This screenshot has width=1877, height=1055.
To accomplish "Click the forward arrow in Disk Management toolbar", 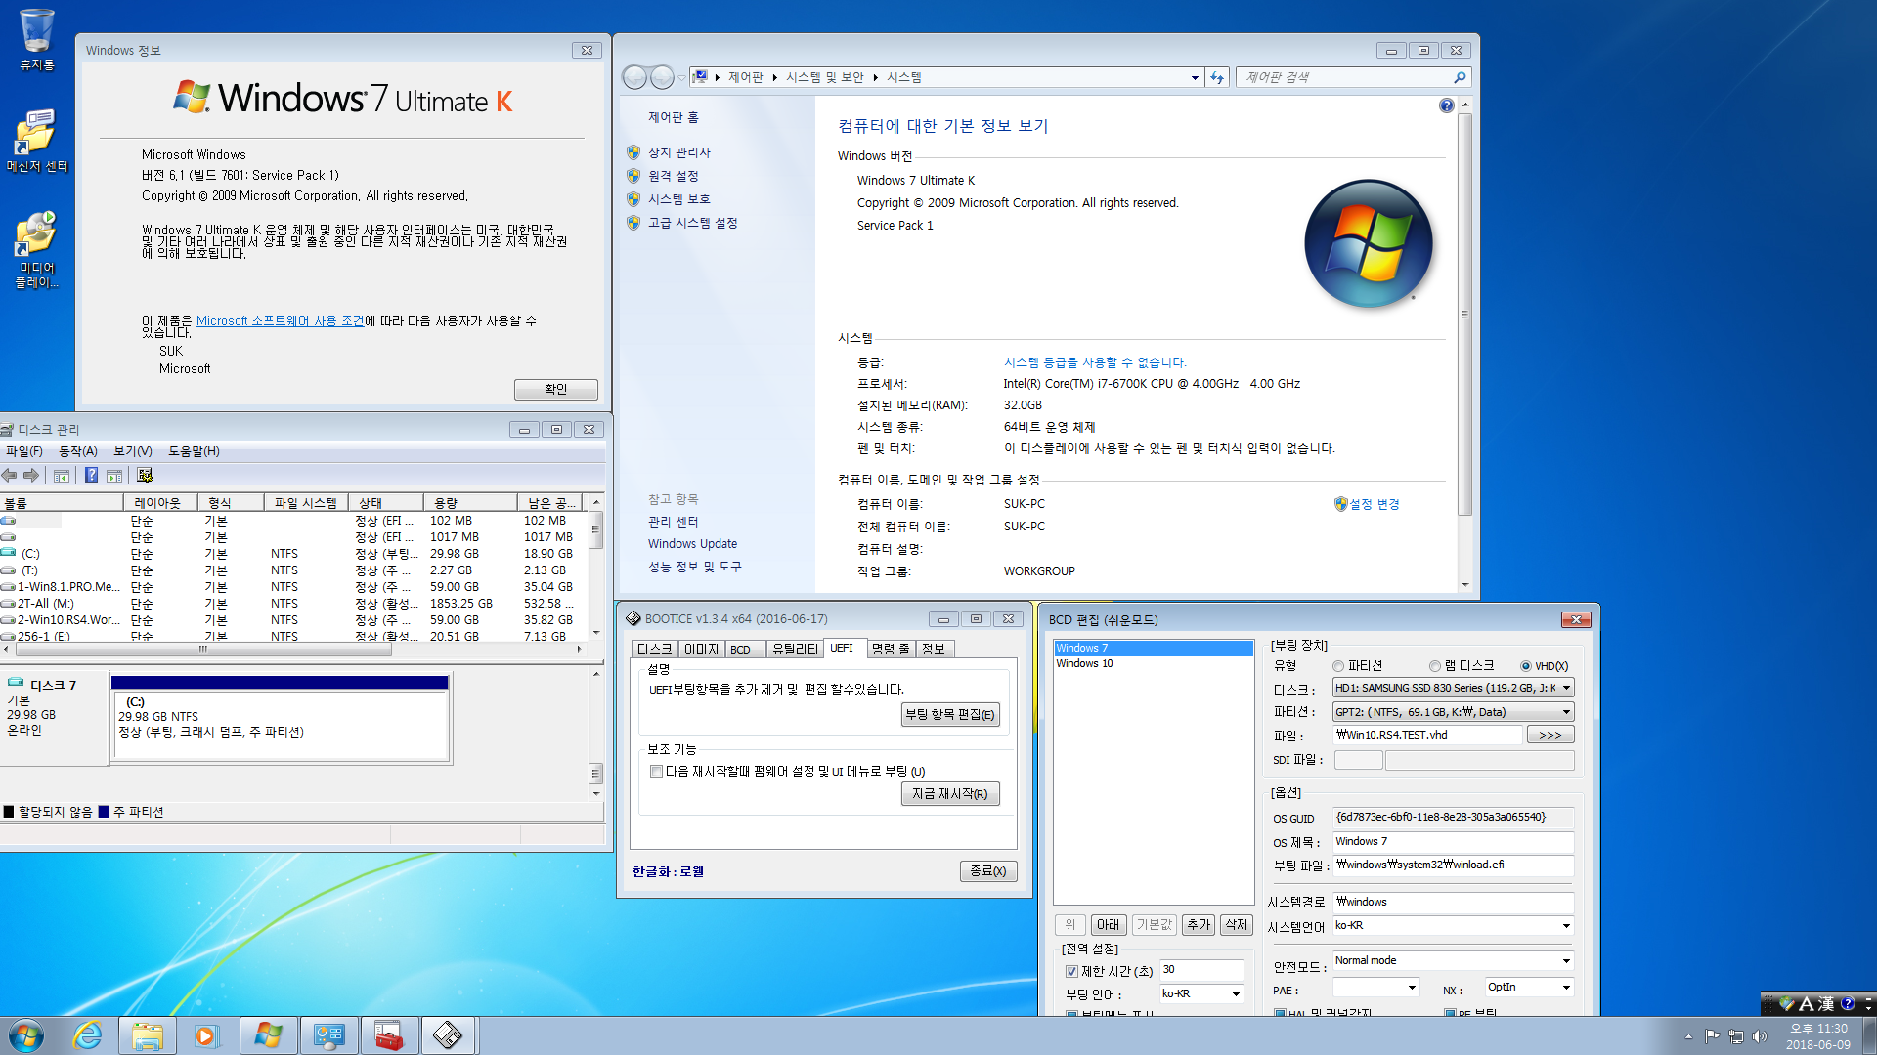I will coord(31,476).
